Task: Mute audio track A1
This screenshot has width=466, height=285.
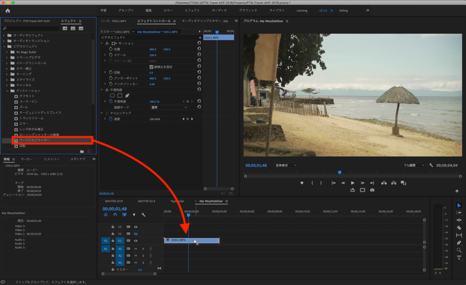Action: point(136,249)
